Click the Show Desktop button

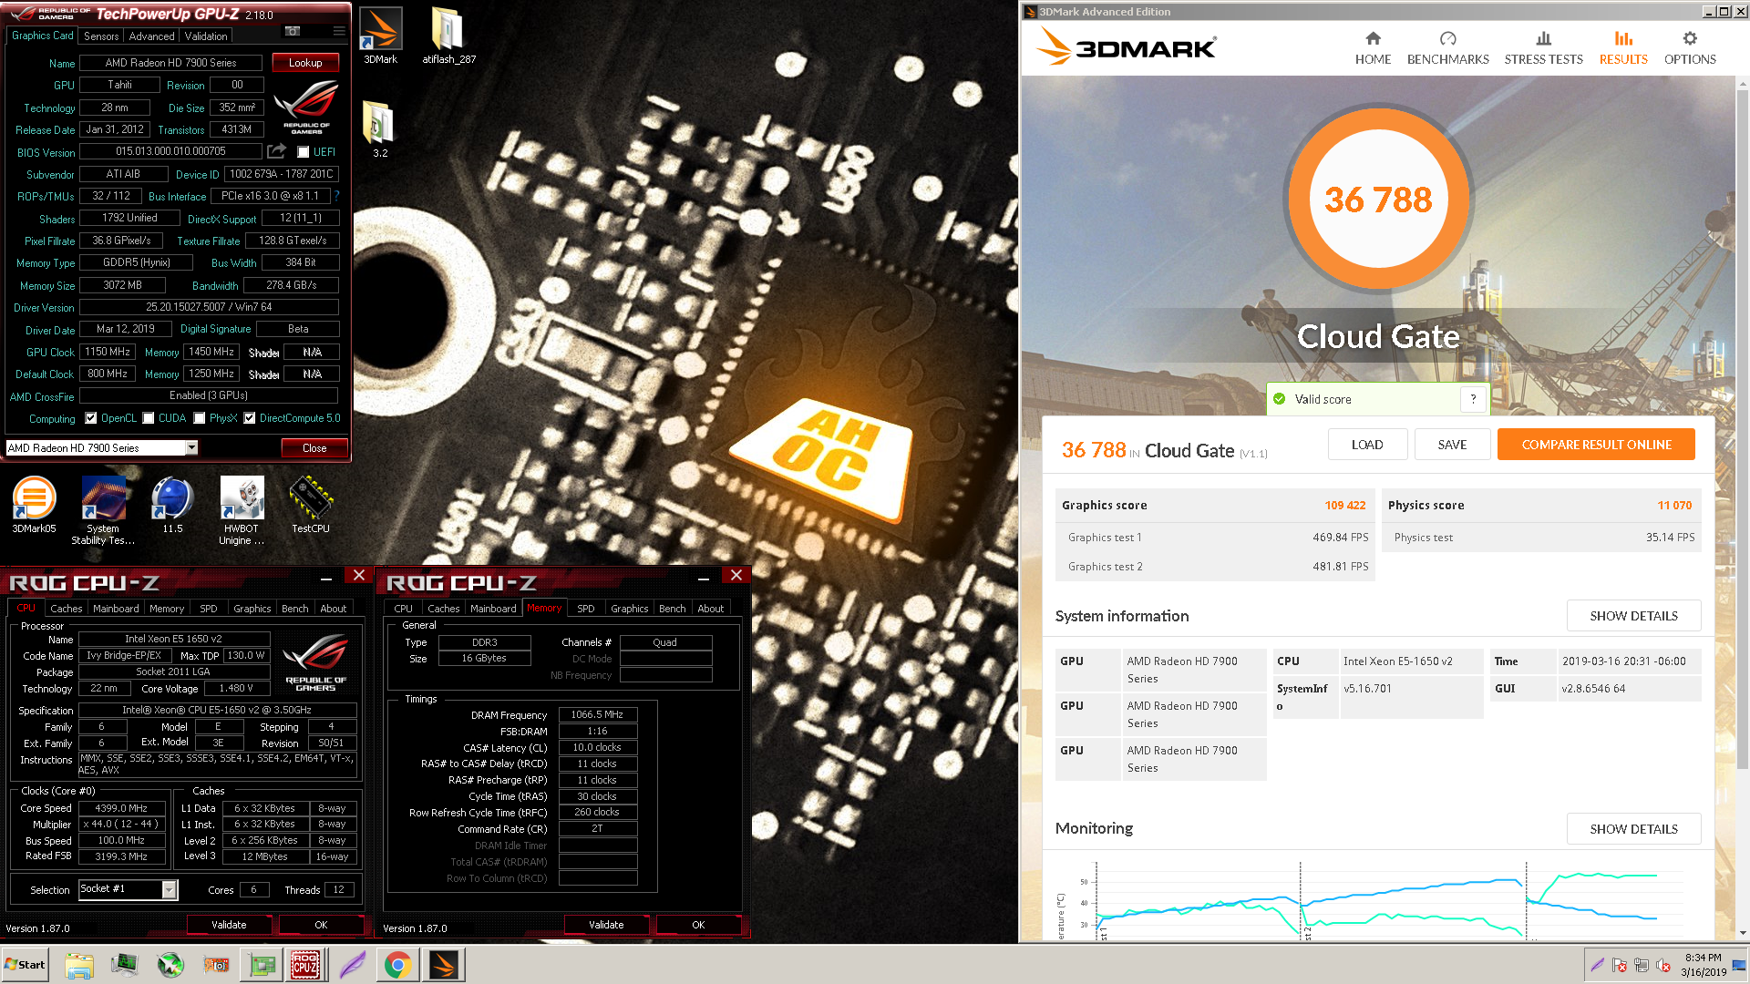[x=1739, y=965]
